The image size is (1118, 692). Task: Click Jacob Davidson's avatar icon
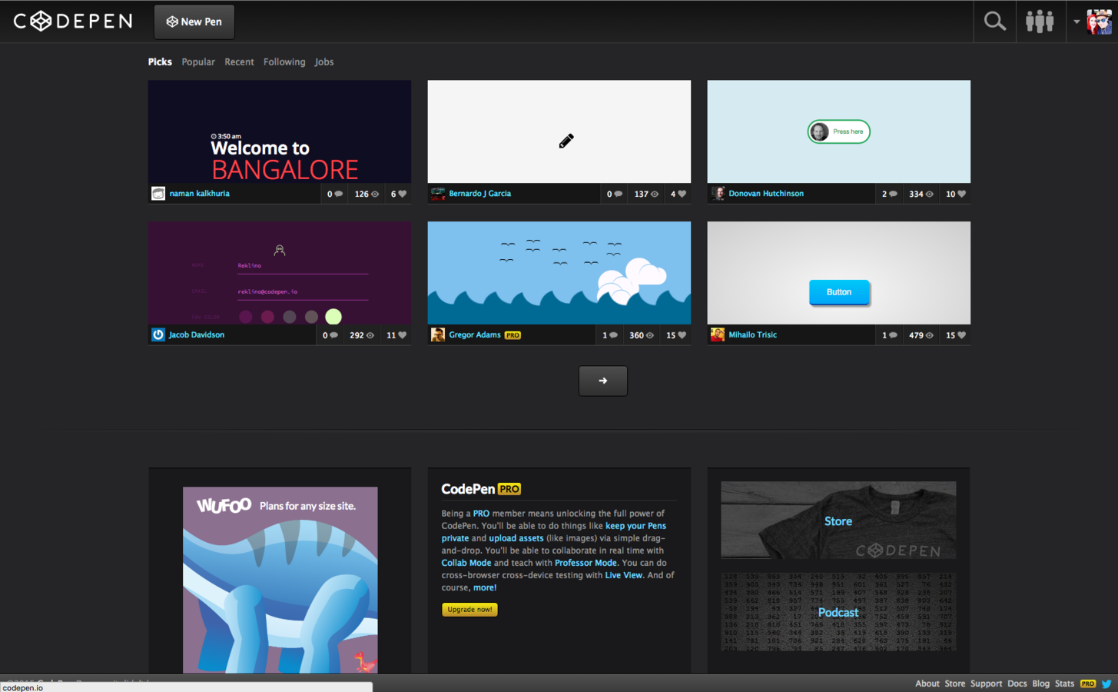[158, 335]
